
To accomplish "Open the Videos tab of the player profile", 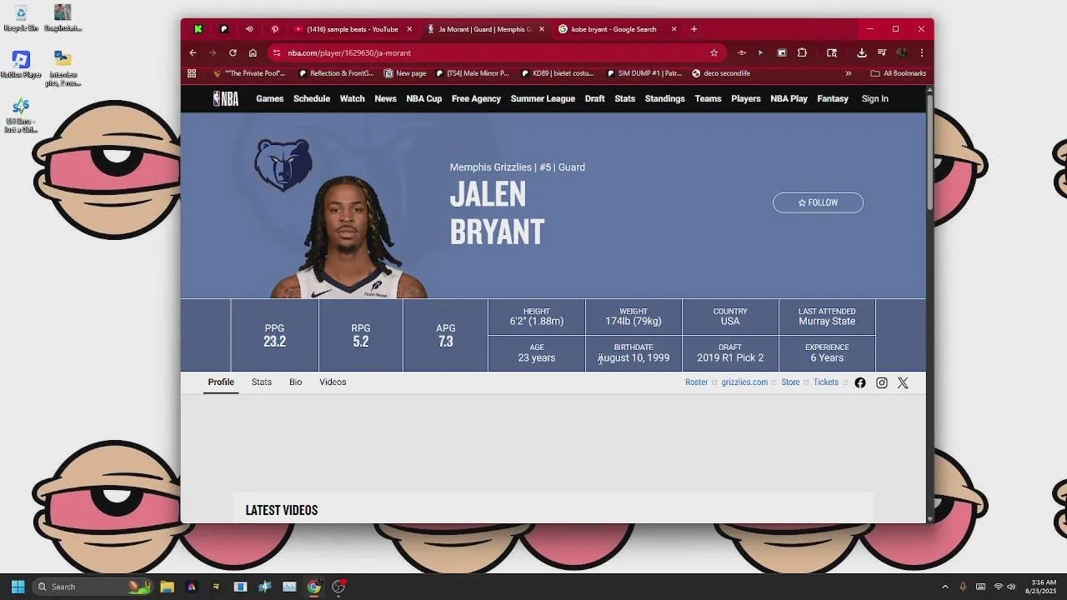I will [x=333, y=382].
